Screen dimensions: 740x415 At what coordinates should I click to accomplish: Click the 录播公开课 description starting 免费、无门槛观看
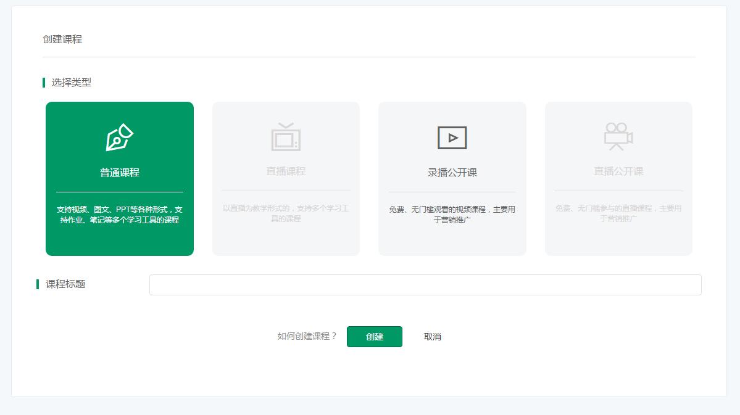[452, 215]
